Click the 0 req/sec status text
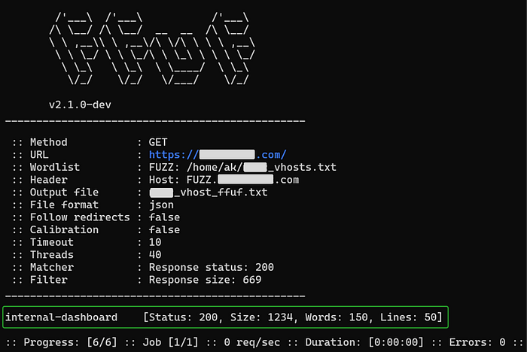 (x=252, y=342)
